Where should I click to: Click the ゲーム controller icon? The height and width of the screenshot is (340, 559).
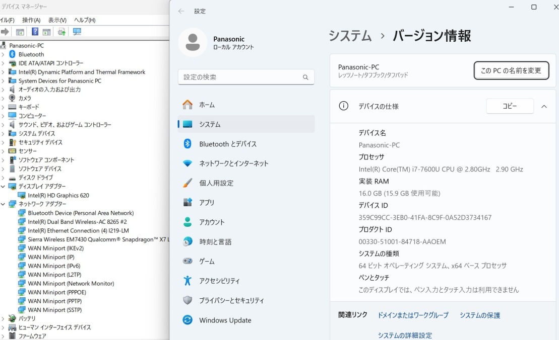188,261
